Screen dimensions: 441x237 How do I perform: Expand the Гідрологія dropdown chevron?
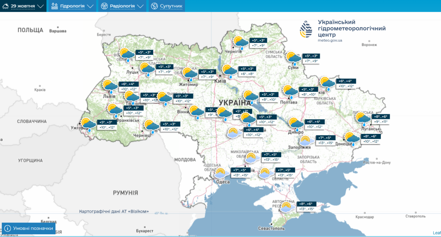[91, 6]
